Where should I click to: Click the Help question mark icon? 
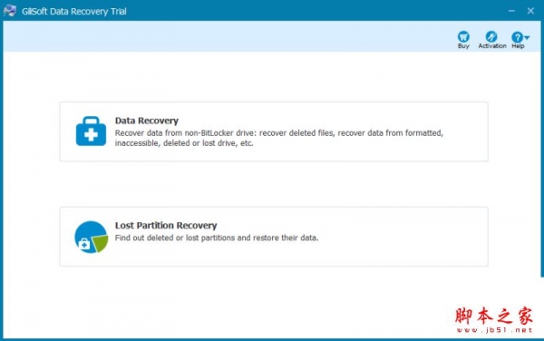click(517, 37)
